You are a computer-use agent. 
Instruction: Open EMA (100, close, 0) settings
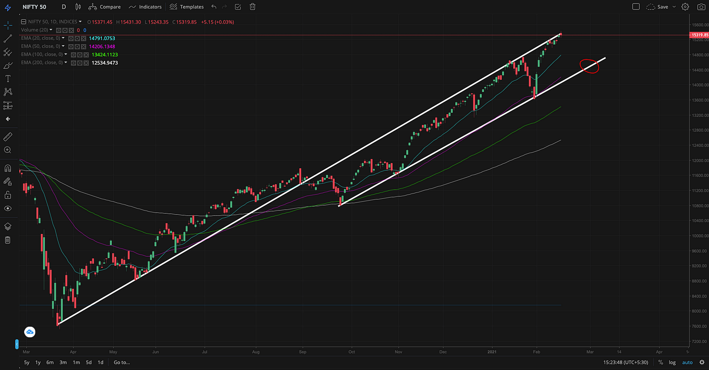(x=80, y=55)
